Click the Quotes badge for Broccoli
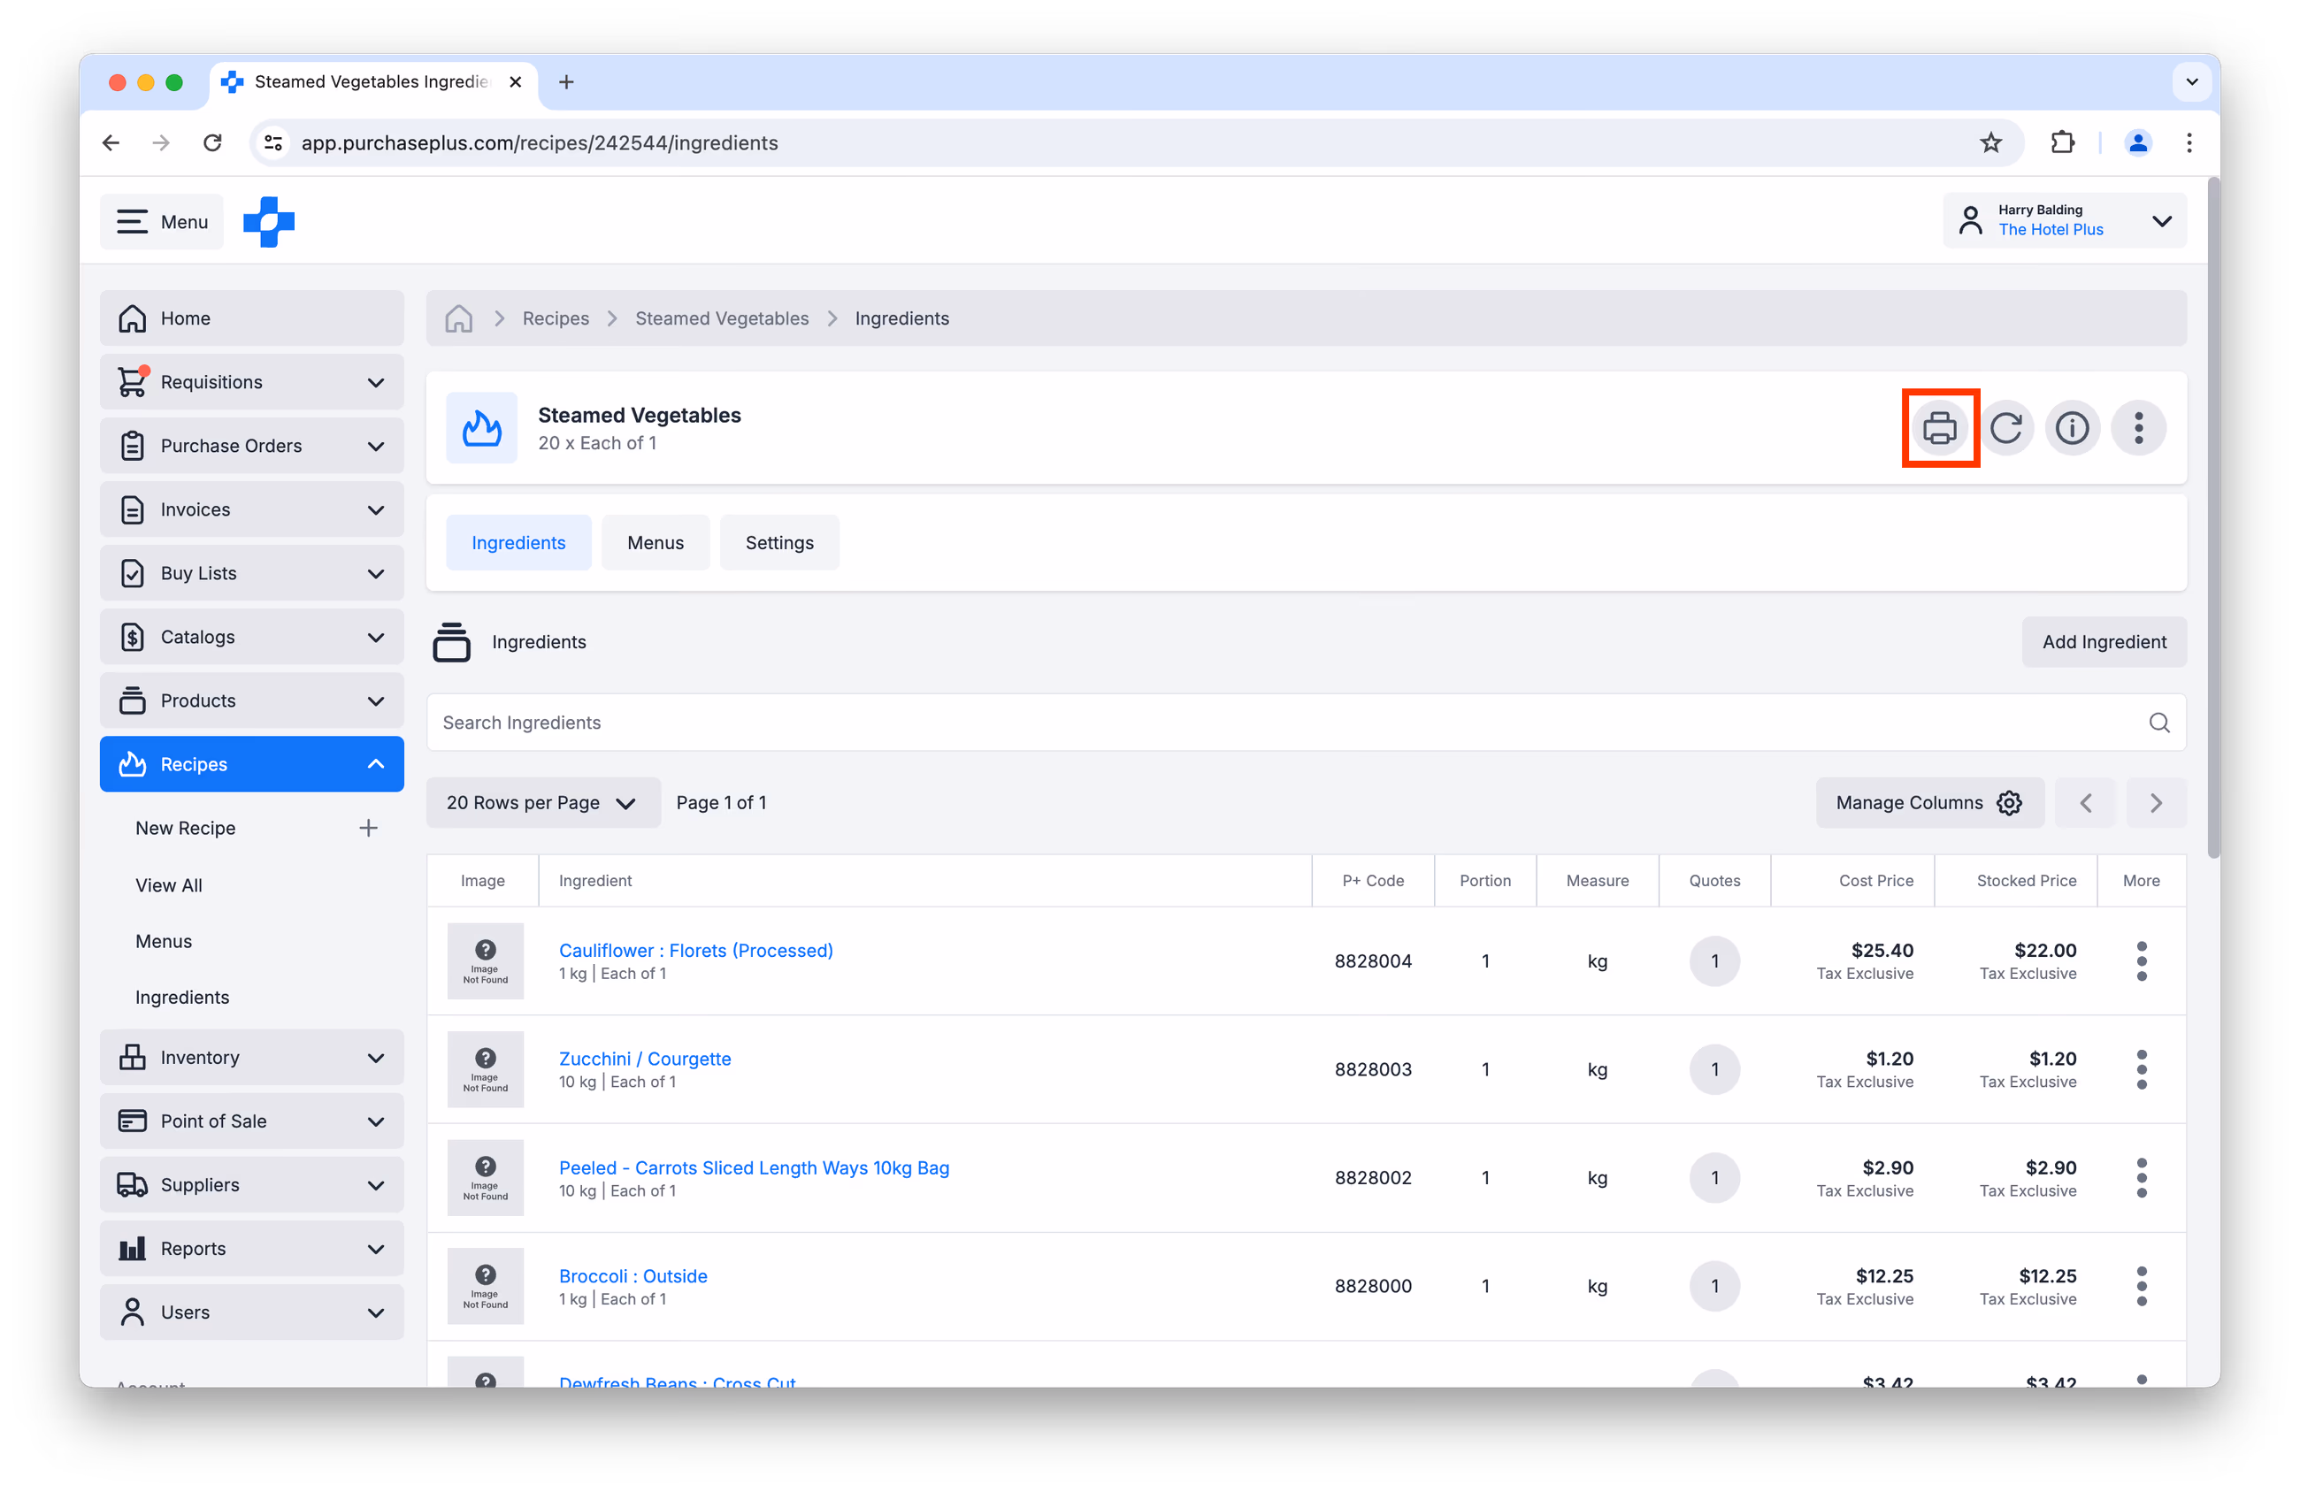Screen dimensions: 2300x1492 point(1714,1286)
